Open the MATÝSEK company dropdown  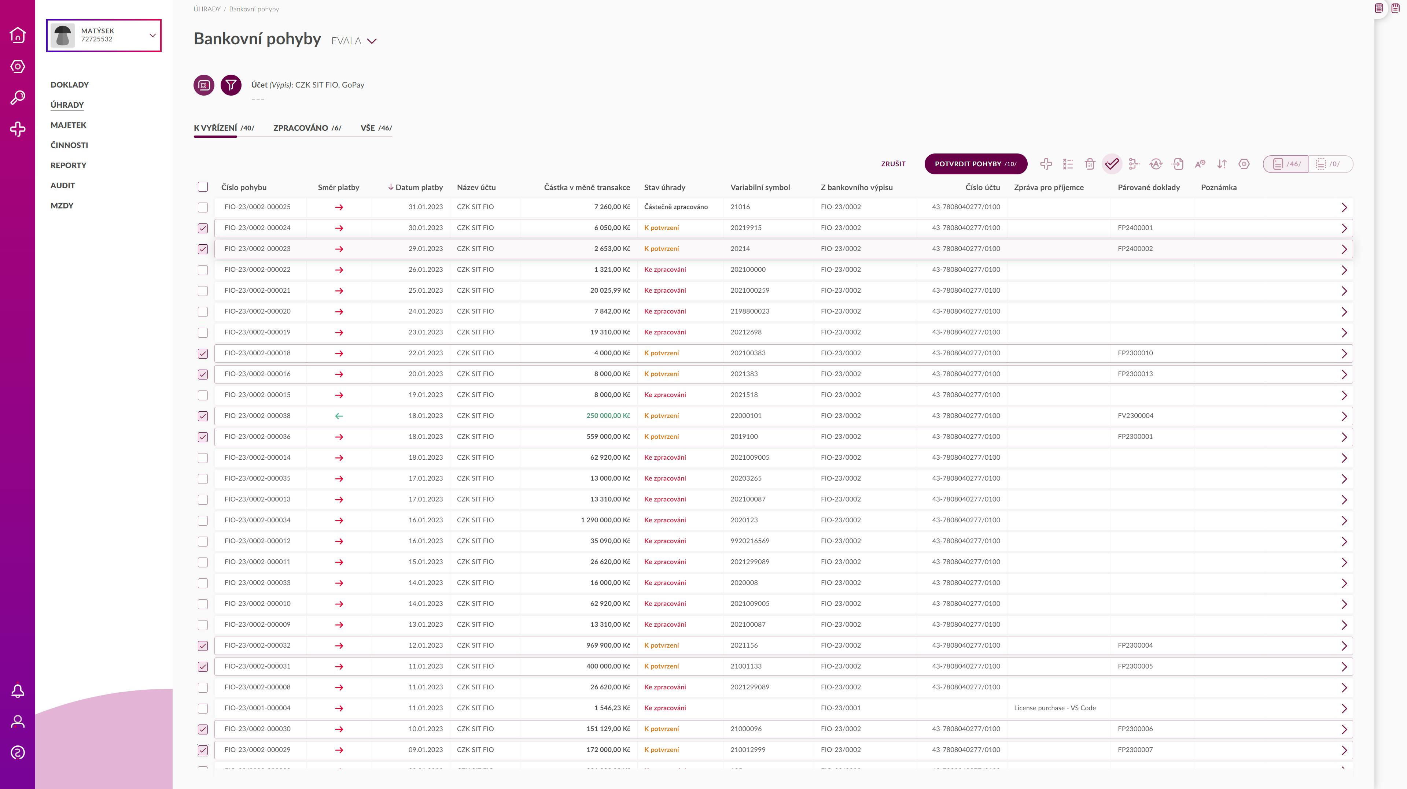(x=104, y=36)
